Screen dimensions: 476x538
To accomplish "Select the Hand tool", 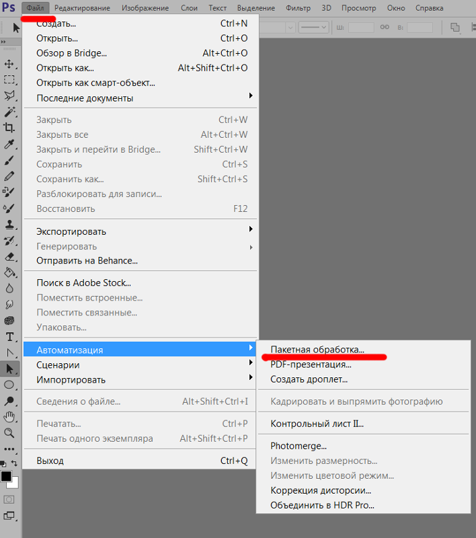I will [x=9, y=417].
